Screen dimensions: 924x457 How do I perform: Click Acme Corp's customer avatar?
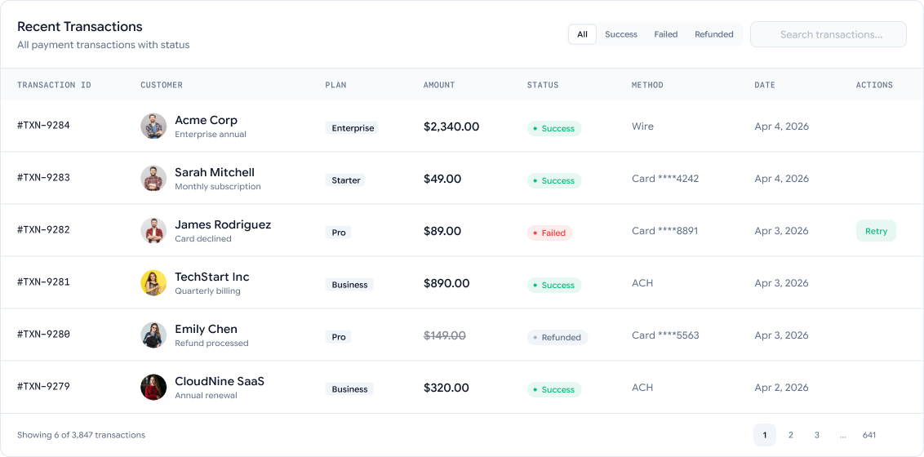tap(153, 126)
